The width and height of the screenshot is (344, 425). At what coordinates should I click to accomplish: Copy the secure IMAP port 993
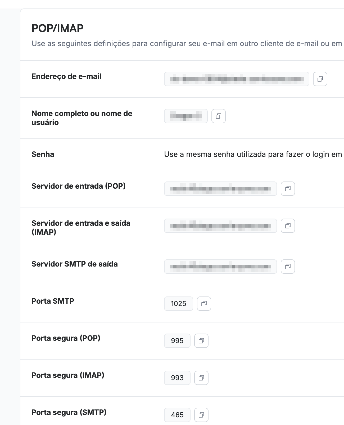[x=201, y=378]
